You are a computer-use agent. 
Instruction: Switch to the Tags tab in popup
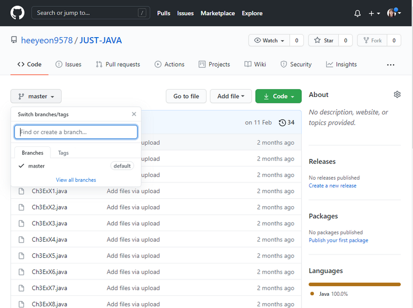[x=63, y=153]
